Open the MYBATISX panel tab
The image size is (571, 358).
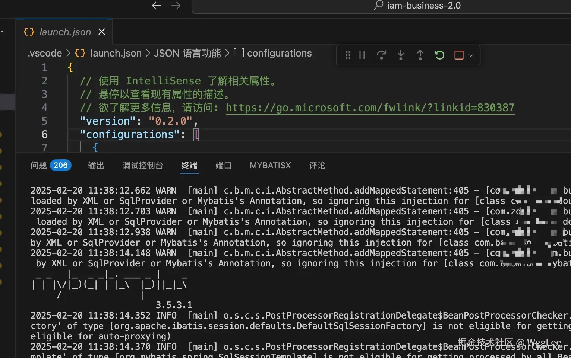coord(270,165)
